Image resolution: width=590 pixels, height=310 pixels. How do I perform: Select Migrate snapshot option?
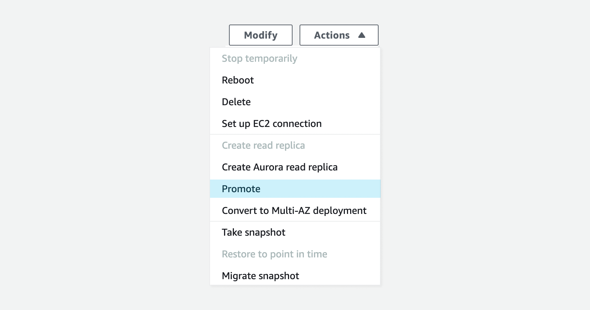tap(260, 276)
